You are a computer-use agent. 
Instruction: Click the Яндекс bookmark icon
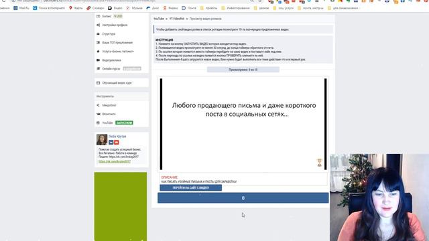165,8
